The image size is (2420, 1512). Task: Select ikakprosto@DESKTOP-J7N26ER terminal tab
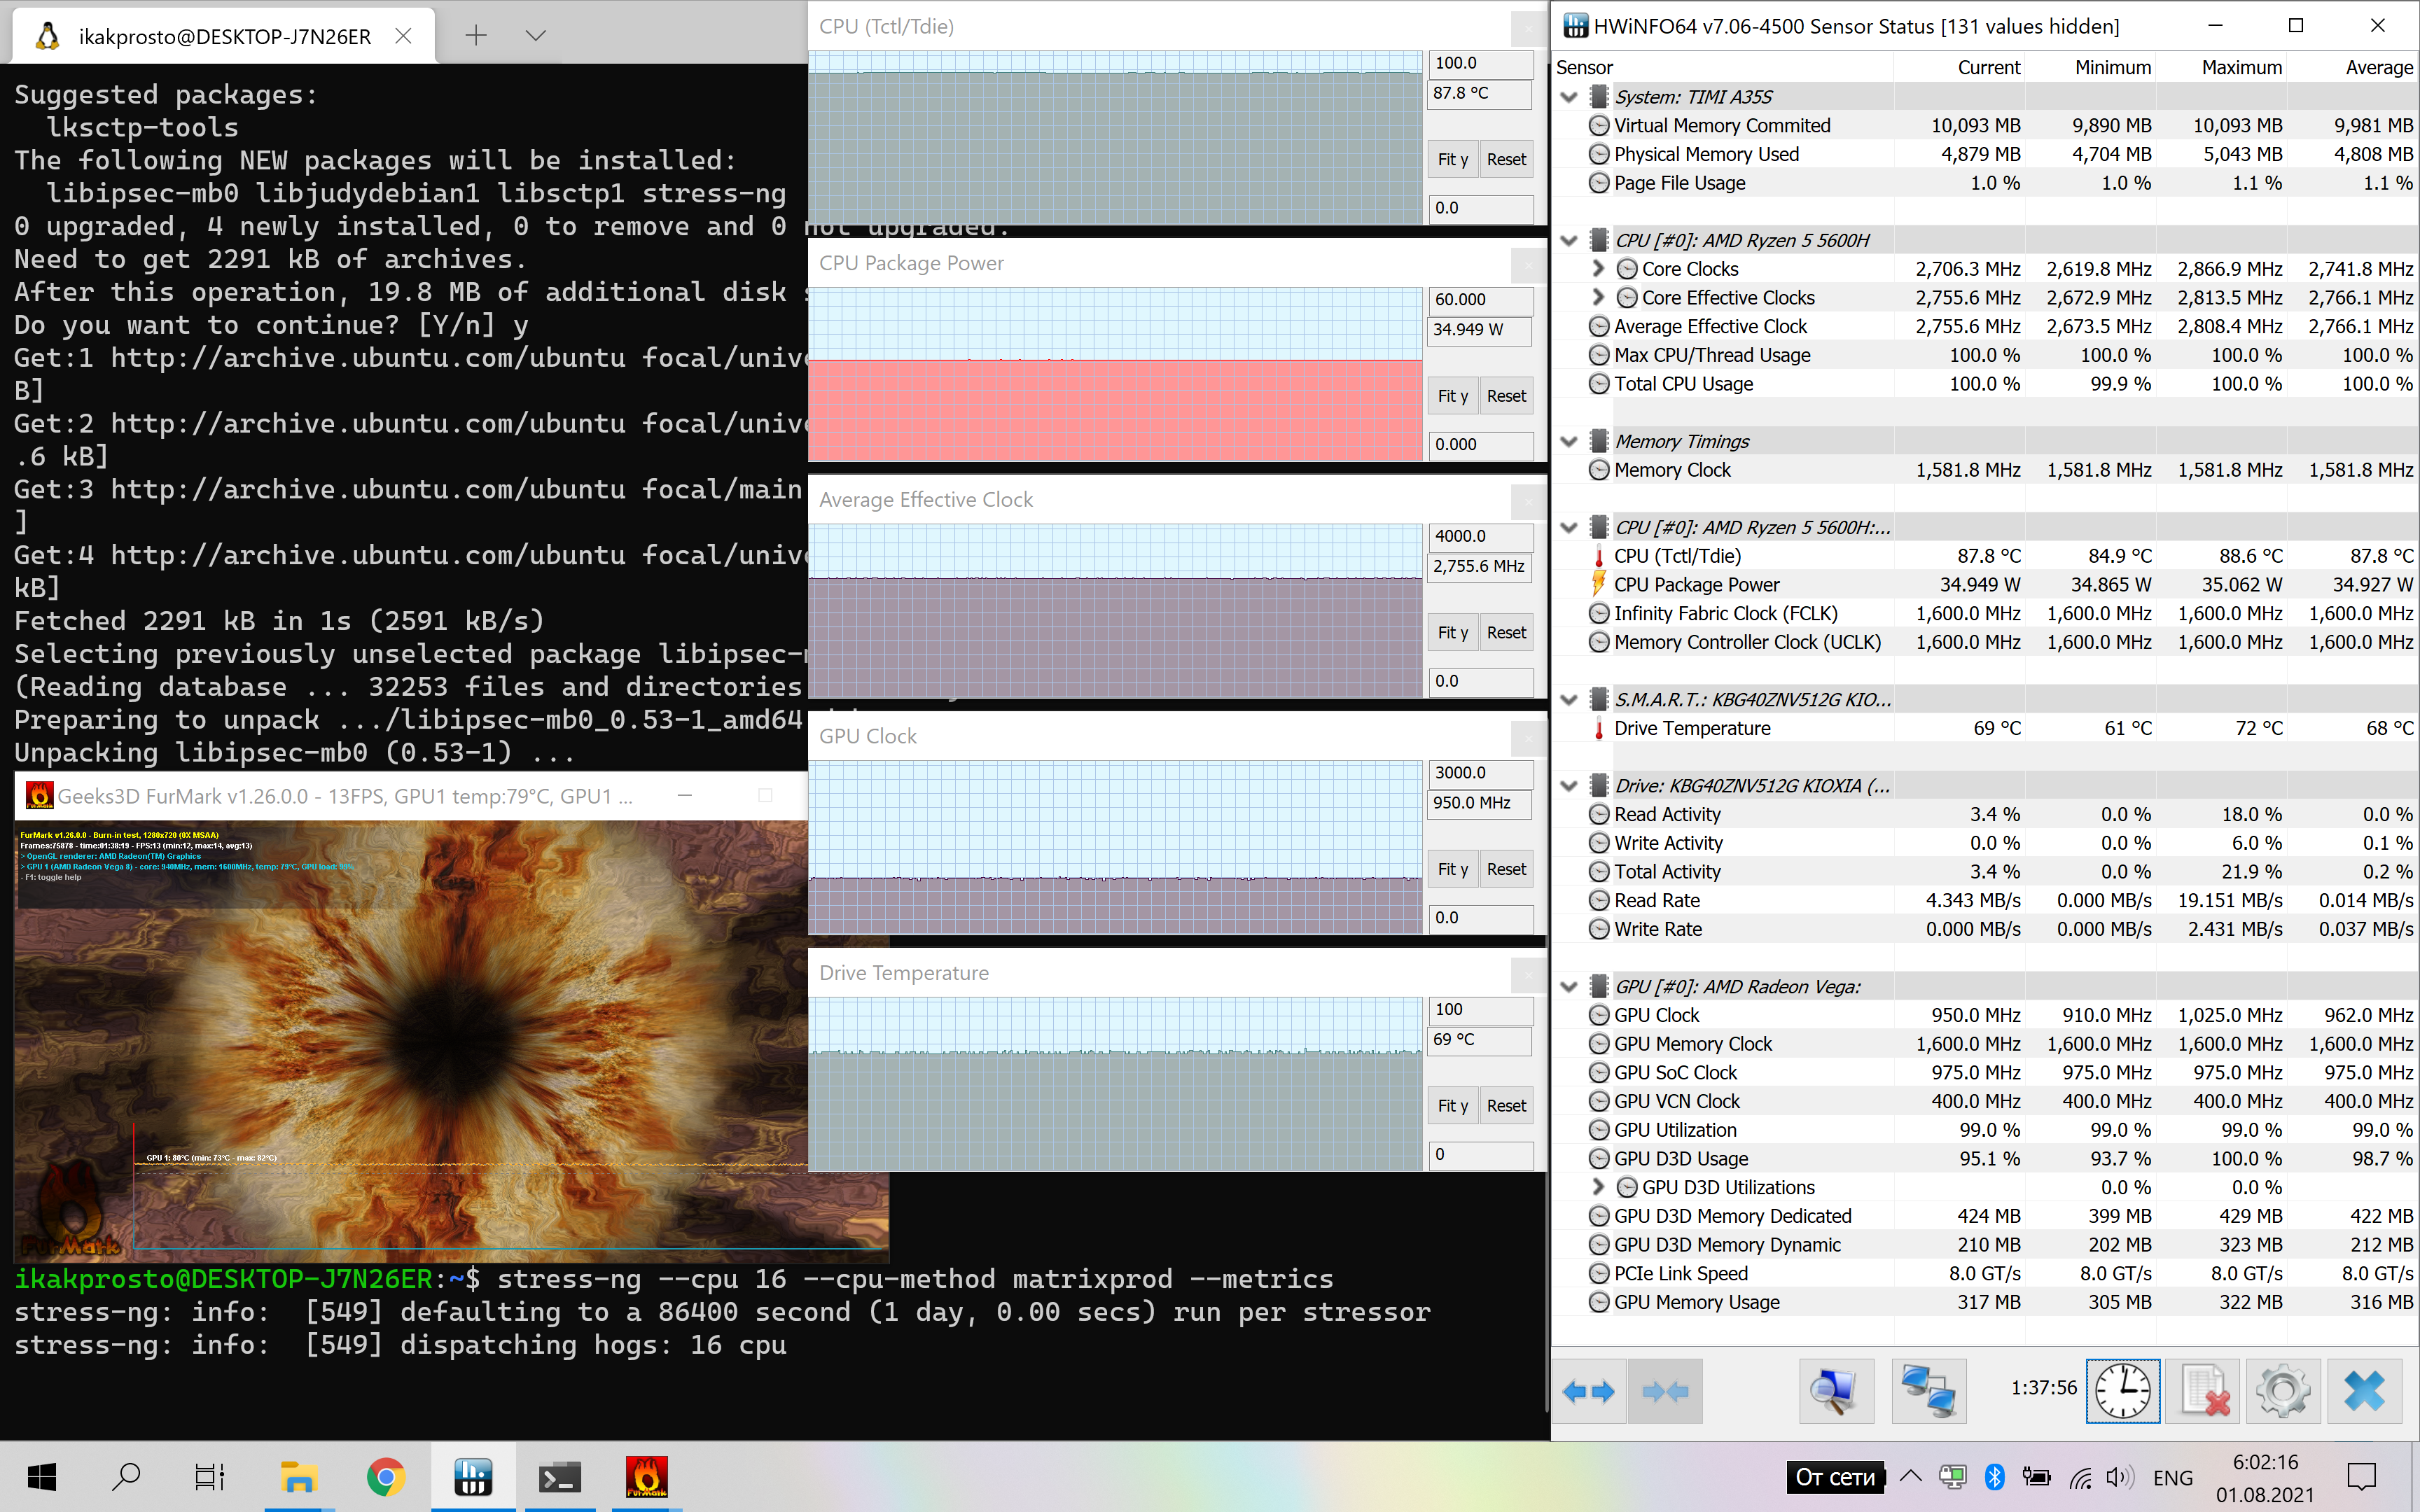tap(224, 36)
